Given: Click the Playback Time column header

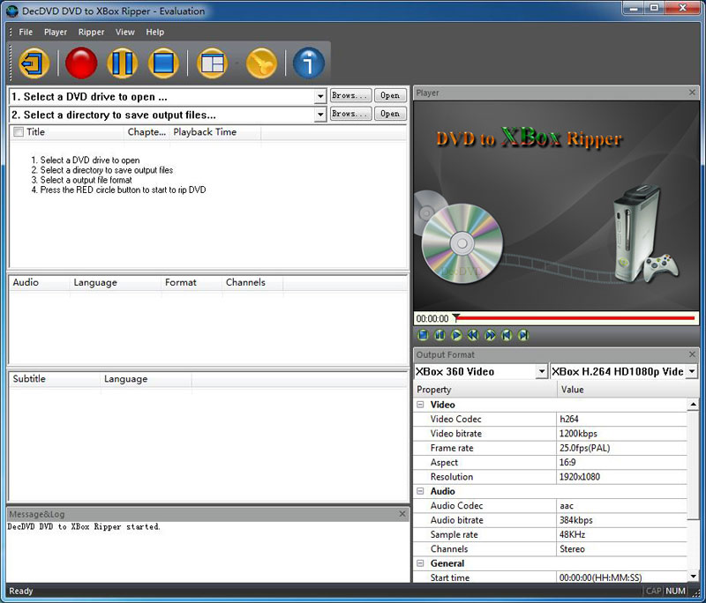Looking at the screenshot, I should [214, 132].
